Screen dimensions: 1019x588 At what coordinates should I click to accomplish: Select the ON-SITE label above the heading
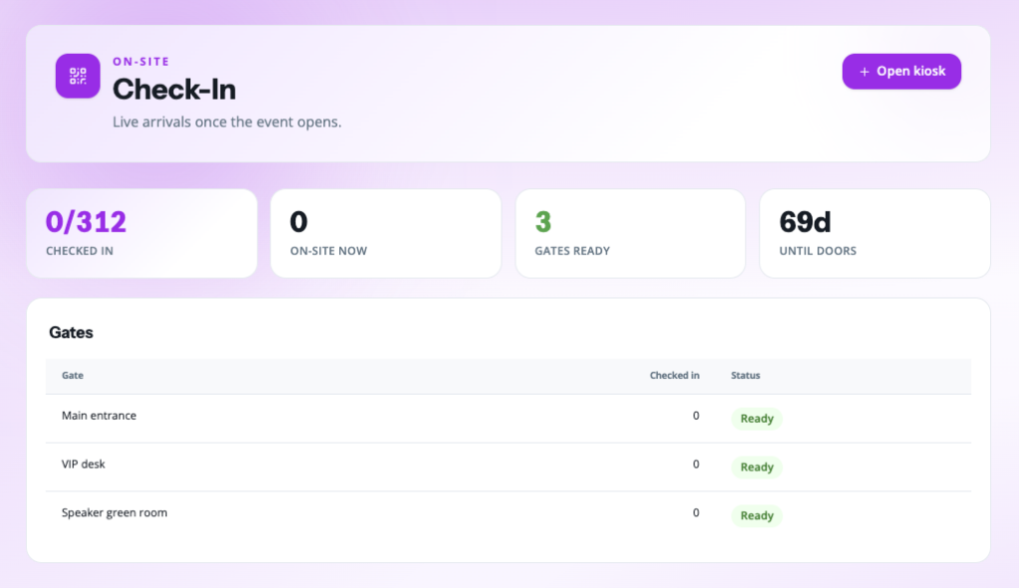[141, 61]
